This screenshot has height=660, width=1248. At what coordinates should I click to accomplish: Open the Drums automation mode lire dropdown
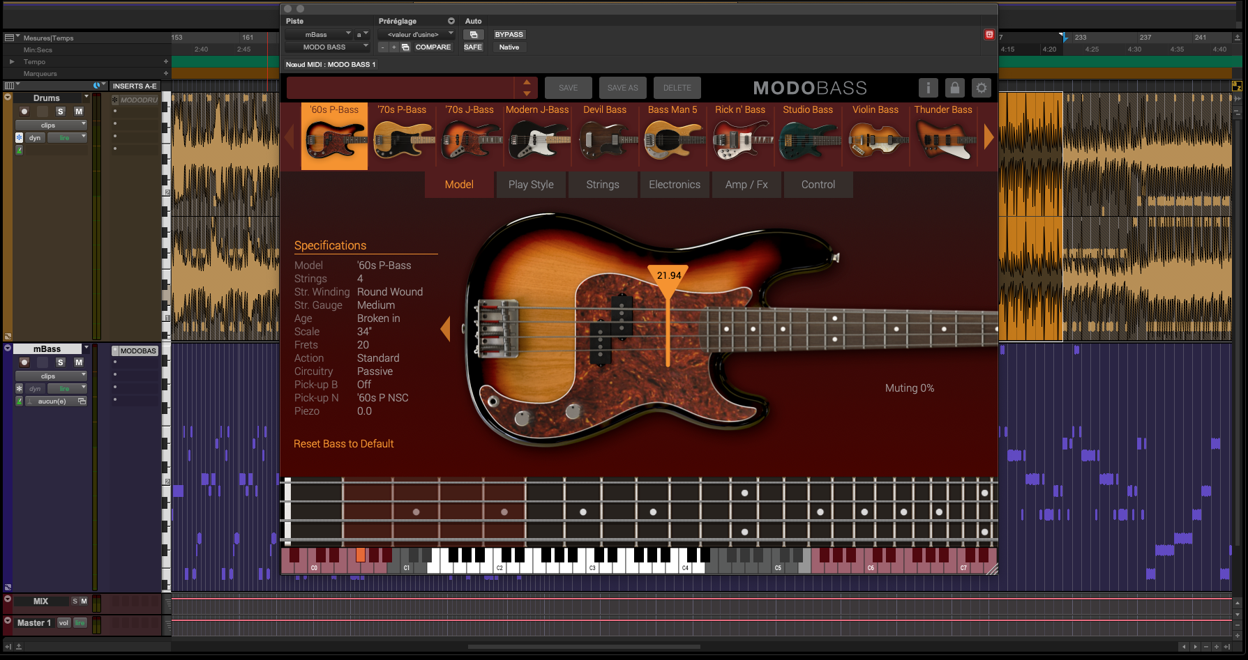point(67,138)
